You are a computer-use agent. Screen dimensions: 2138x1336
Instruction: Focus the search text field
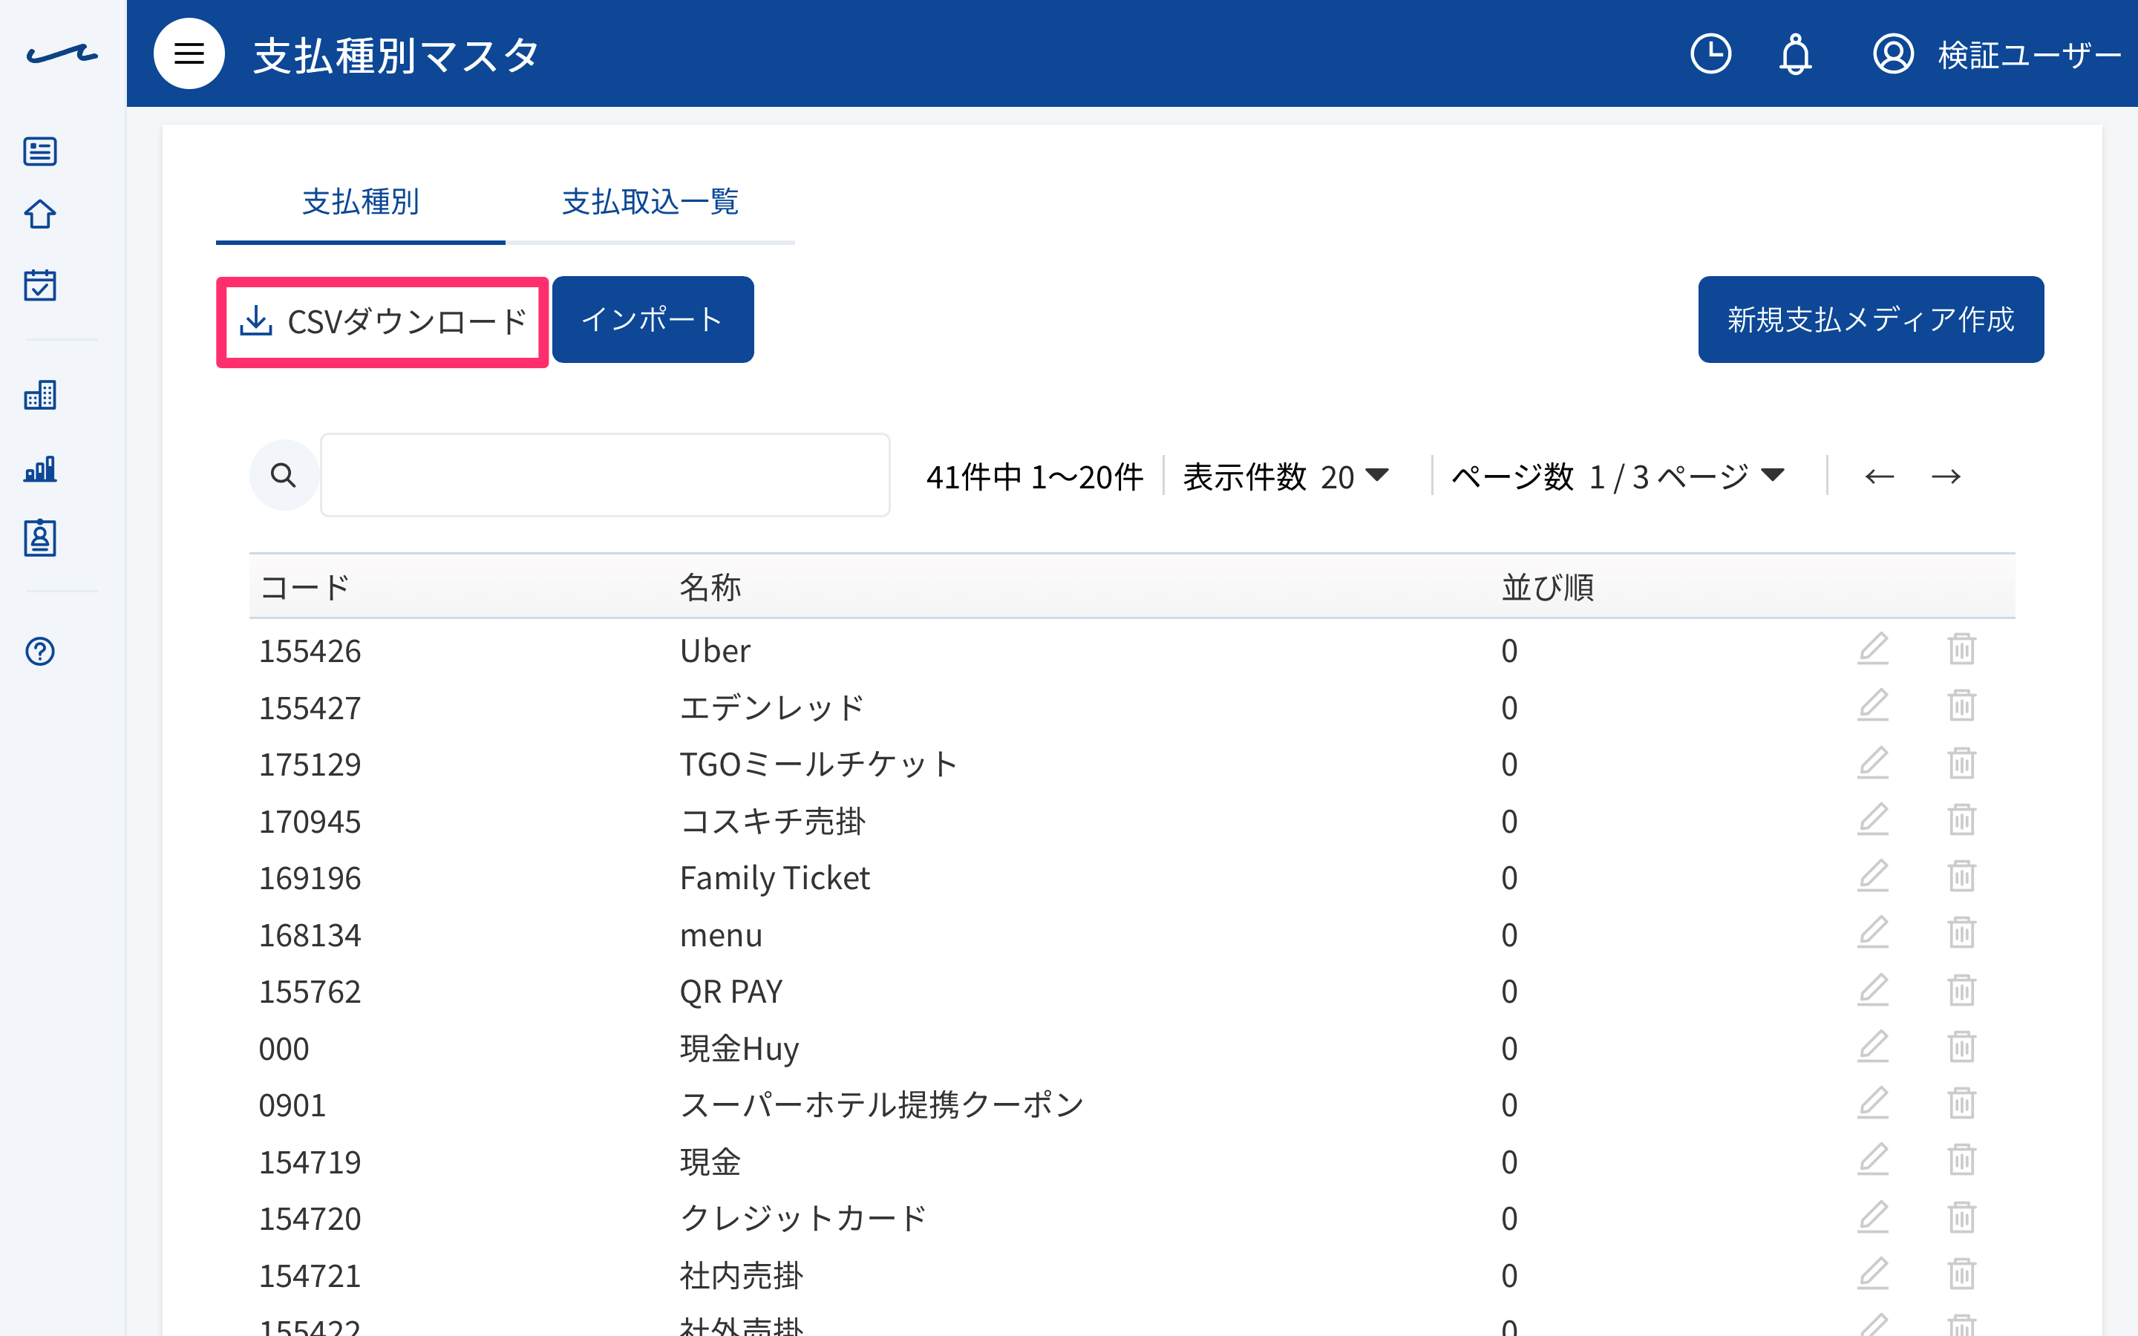tap(605, 475)
